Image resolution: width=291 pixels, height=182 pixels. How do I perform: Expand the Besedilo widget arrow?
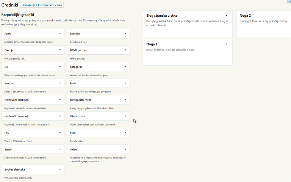click(125, 34)
